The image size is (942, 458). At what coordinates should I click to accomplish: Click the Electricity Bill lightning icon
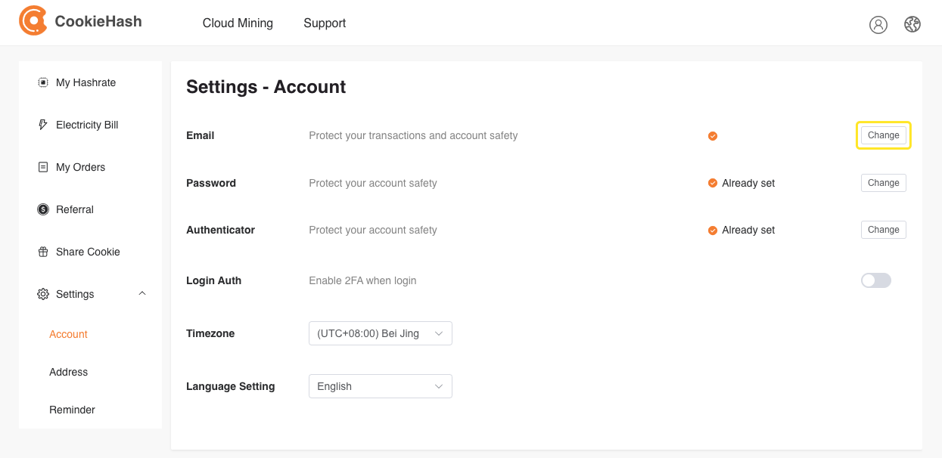(43, 125)
